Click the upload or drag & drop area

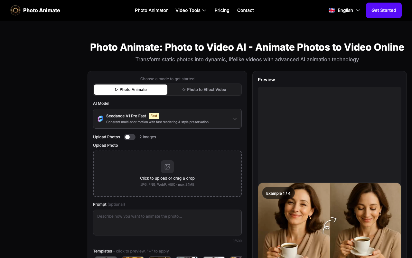click(167, 174)
